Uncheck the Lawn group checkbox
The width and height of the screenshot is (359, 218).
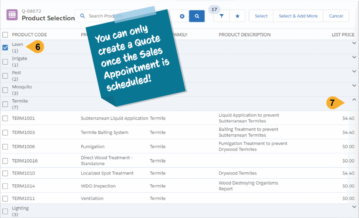pyautogui.click(x=5, y=47)
